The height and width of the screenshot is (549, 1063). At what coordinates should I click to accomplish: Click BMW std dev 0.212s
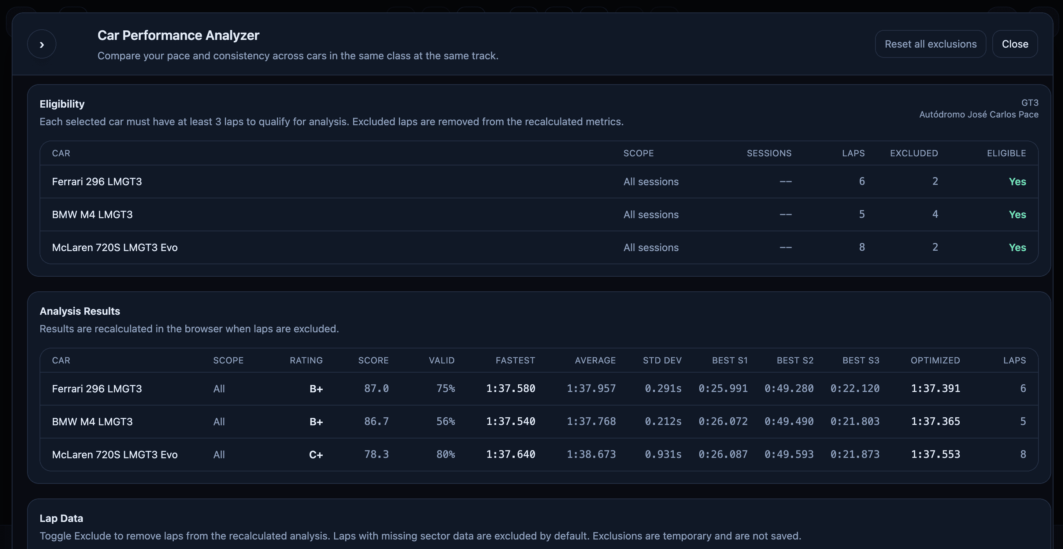[663, 422]
